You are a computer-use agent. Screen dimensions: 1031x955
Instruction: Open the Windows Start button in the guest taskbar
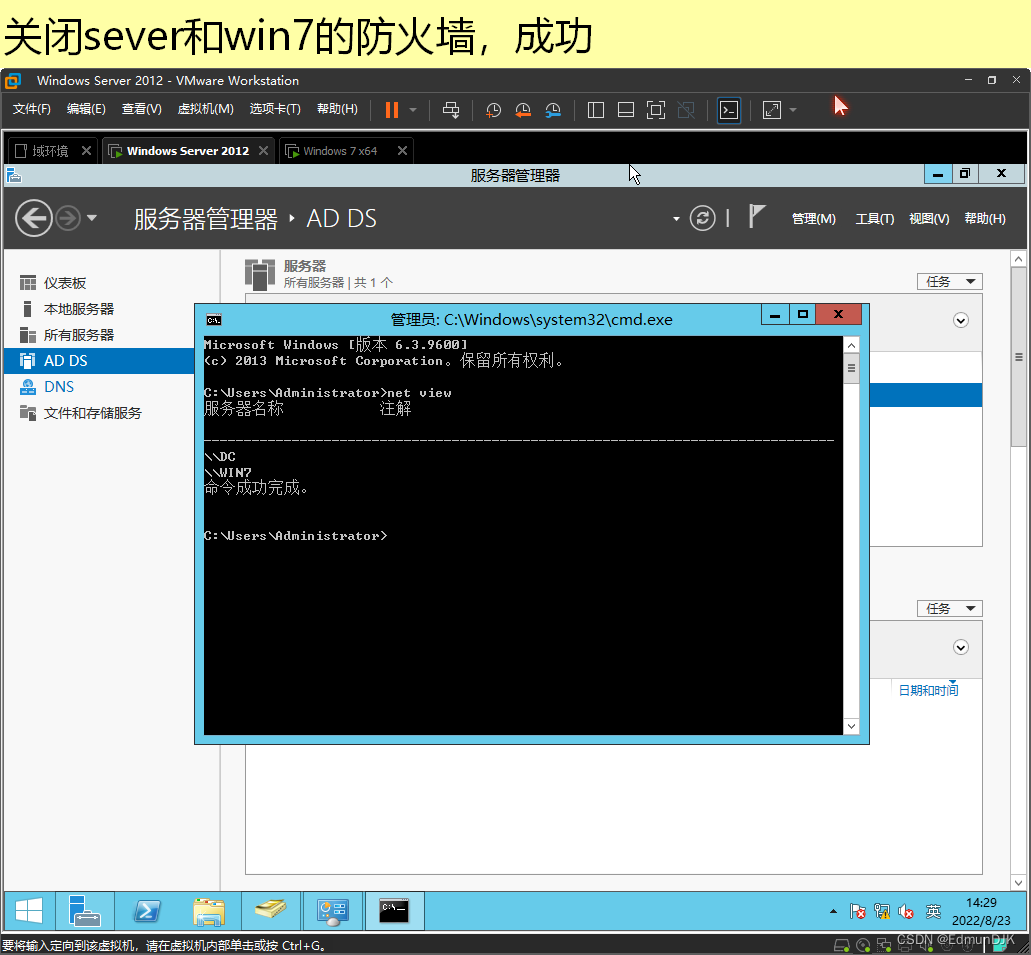29,911
